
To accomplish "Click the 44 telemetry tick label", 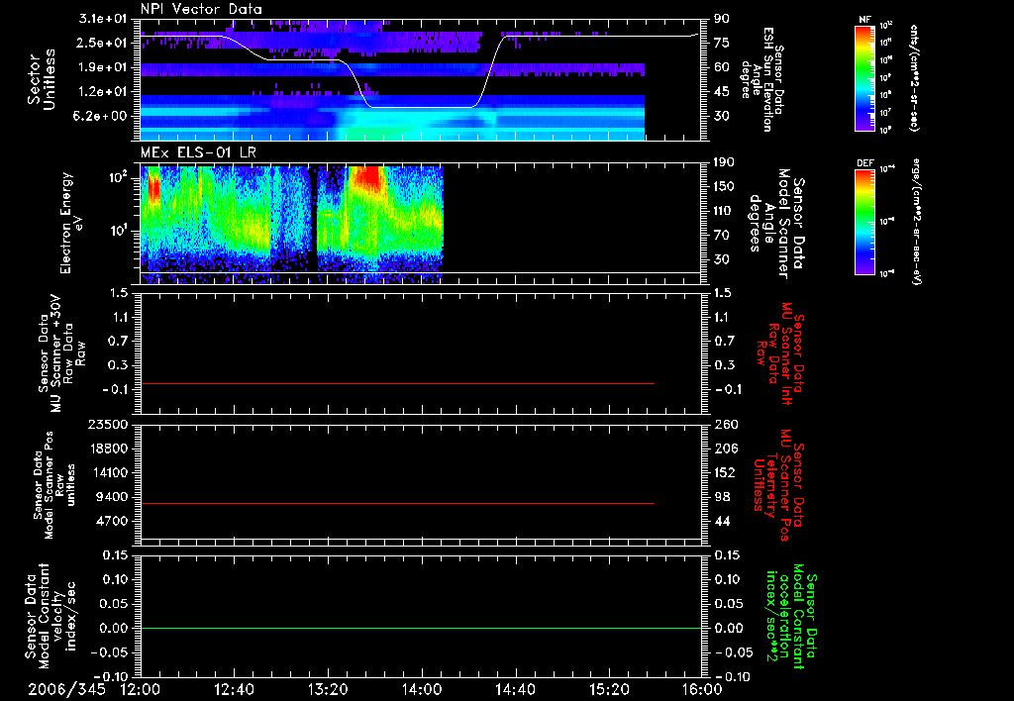I will (x=722, y=521).
